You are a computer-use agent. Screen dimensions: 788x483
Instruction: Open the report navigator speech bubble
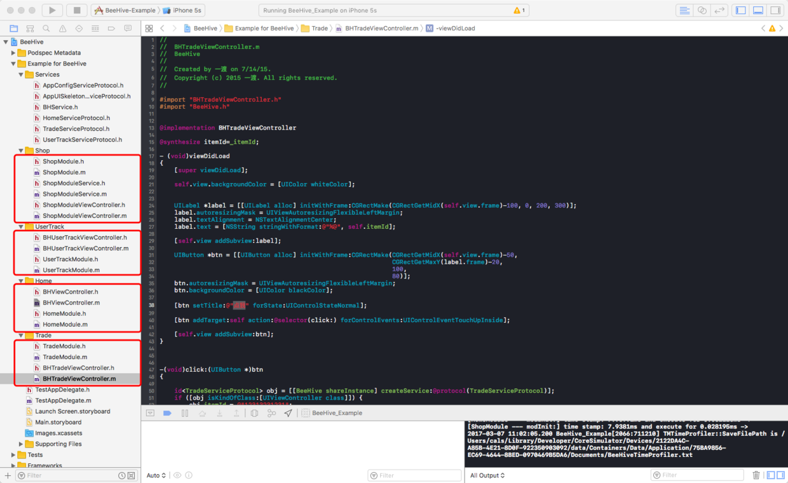pos(128,29)
